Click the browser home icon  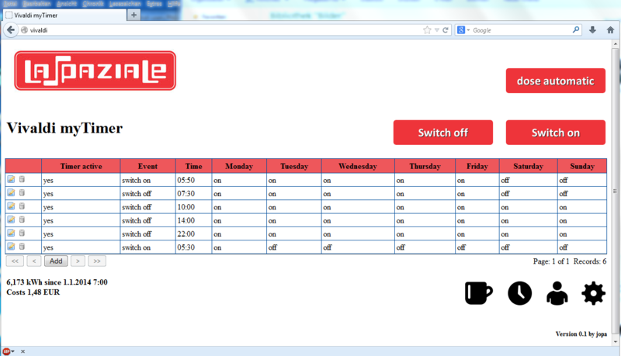[610, 30]
